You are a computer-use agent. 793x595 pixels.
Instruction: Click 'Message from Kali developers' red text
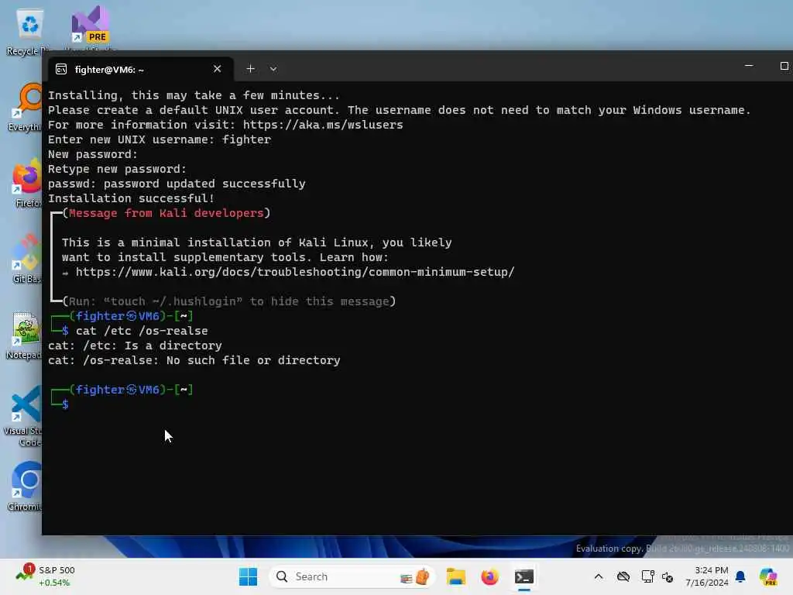tap(166, 213)
